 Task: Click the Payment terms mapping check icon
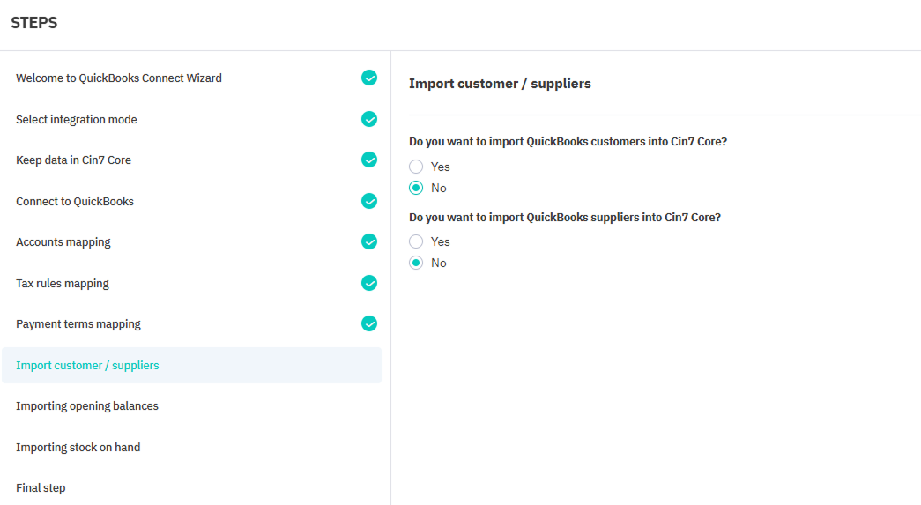pos(369,323)
